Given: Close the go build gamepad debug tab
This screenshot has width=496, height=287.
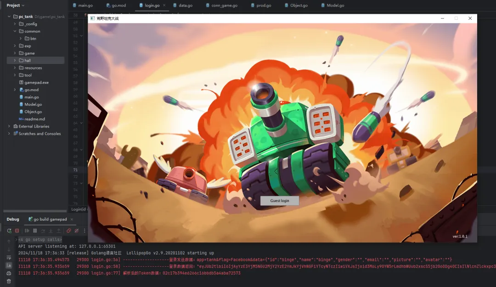Looking at the screenshot, I should [72, 219].
